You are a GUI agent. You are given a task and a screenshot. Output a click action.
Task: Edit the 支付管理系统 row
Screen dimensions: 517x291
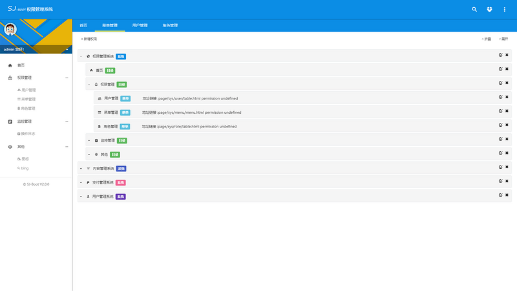point(500,181)
